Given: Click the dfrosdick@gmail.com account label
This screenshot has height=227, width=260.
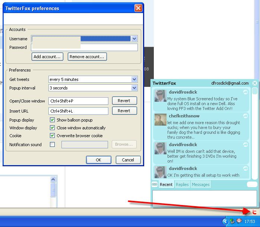Looking at the screenshot, I should pos(230,83).
